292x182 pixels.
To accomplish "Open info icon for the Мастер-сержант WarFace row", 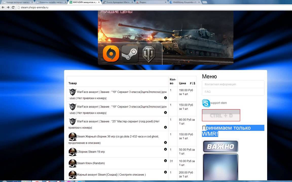I will [165, 127].
